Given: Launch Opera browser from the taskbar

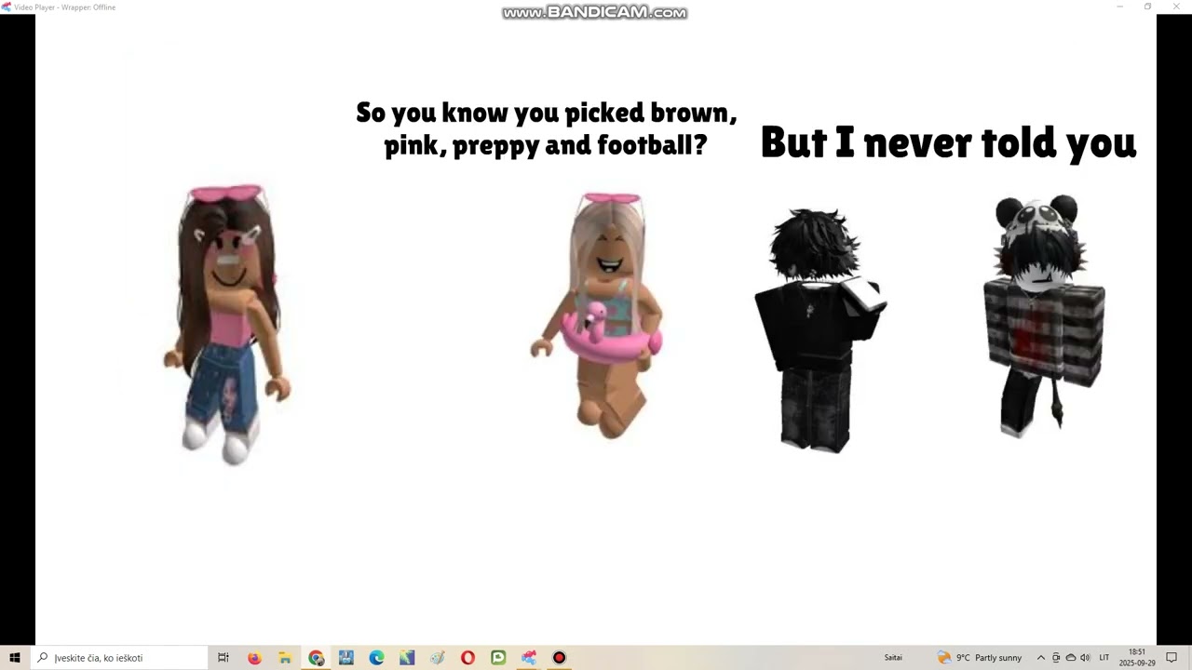Looking at the screenshot, I should pos(467,658).
